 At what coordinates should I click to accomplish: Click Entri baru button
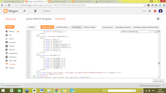coord(10,27)
